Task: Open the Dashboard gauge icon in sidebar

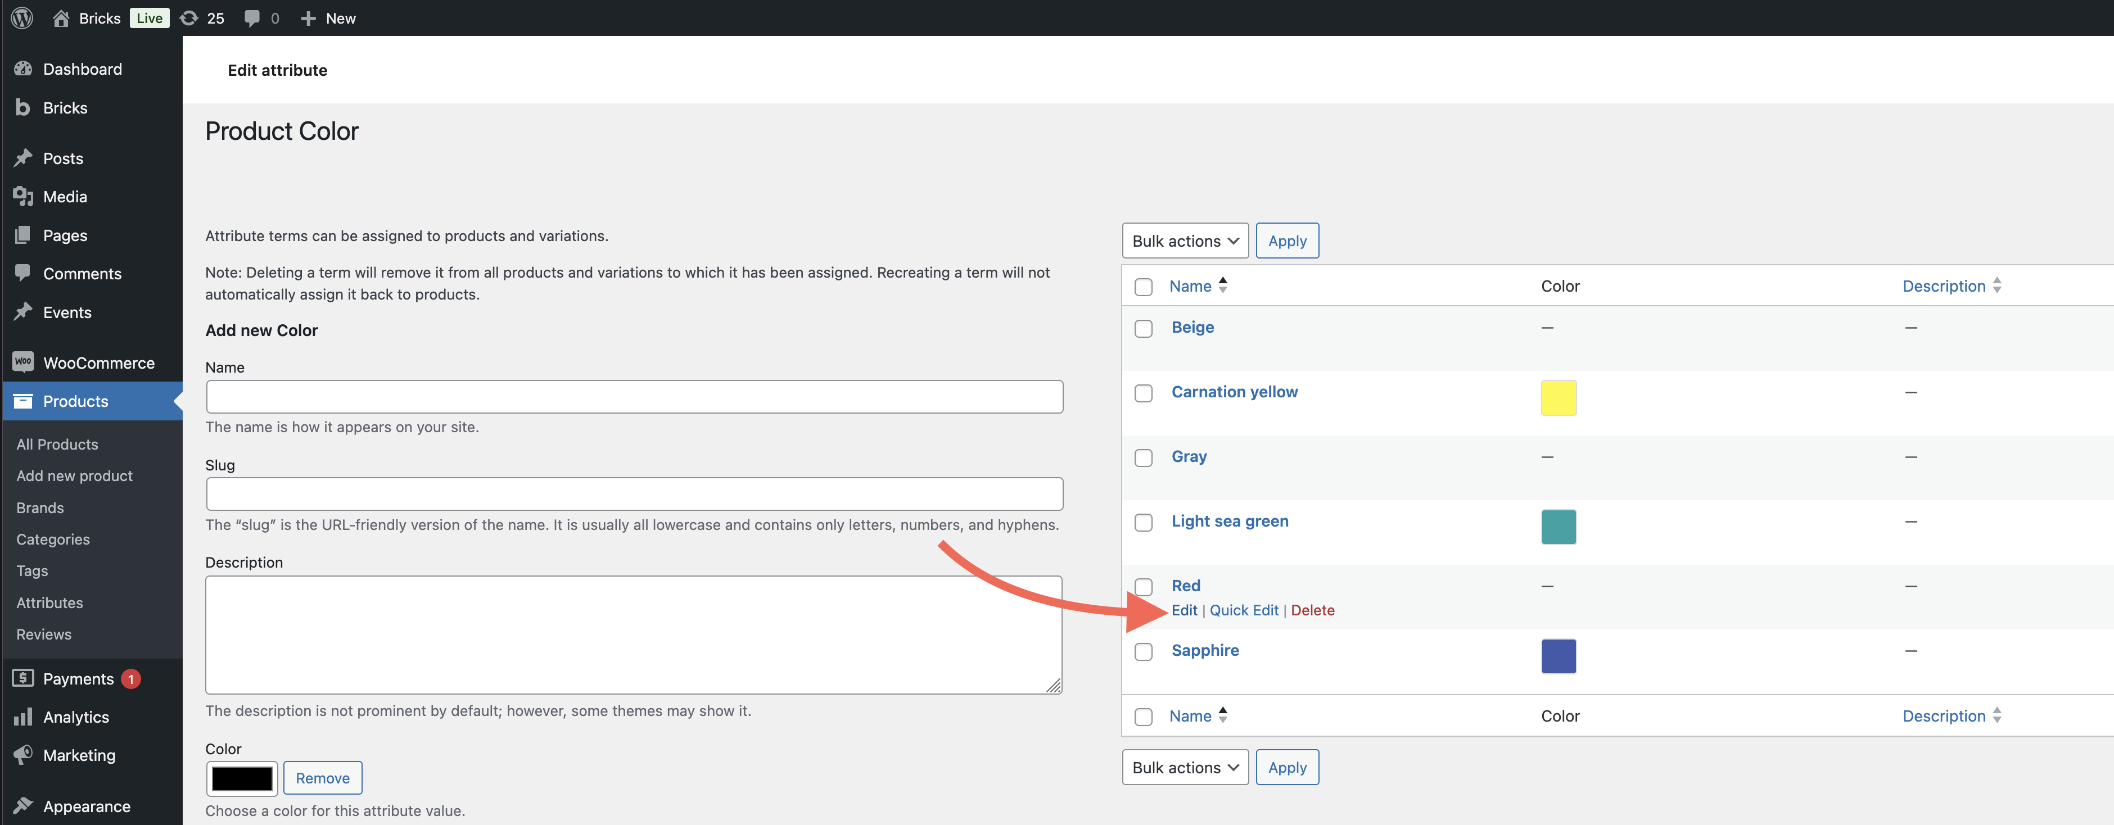Action: (x=23, y=69)
